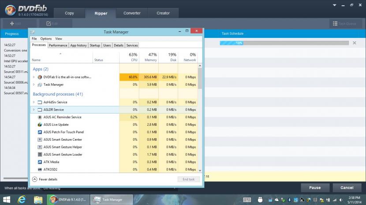
Task: Open the DVDFab Converter tab
Action: tap(132, 13)
